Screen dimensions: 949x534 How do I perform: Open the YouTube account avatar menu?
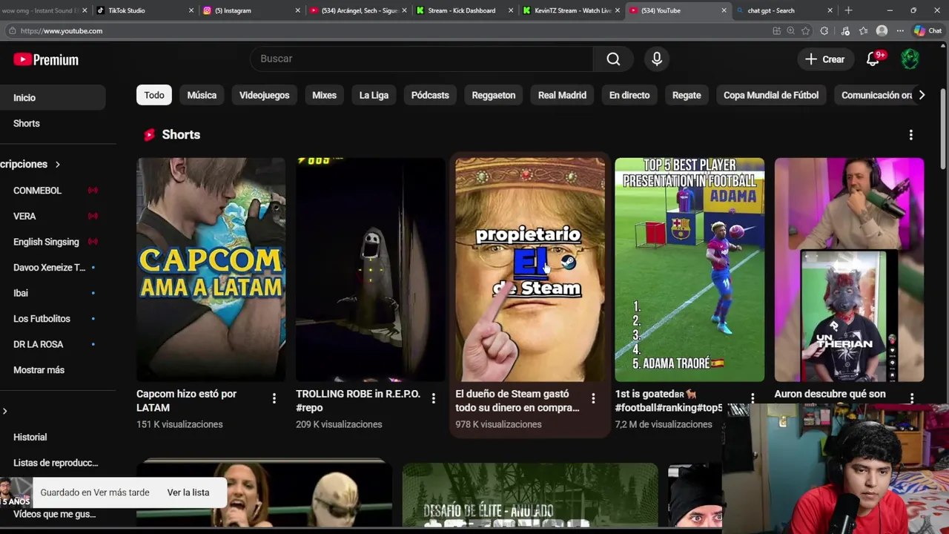point(910,59)
